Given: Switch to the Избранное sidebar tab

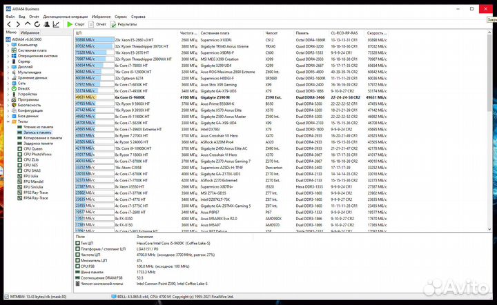Looking at the screenshot, I should pyautogui.click(x=30, y=32).
